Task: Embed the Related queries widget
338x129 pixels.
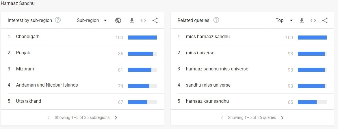Action: pyautogui.click(x=313, y=20)
